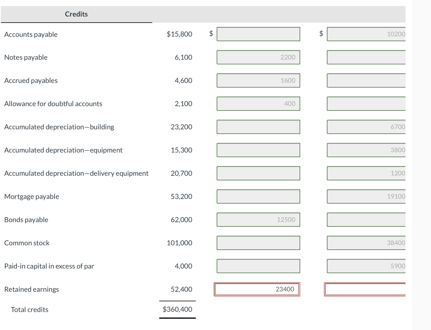Viewport: 431px width, 330px height.
Task: Click the Mortgage payable input showing 19100
Action: pyautogui.click(x=366, y=196)
